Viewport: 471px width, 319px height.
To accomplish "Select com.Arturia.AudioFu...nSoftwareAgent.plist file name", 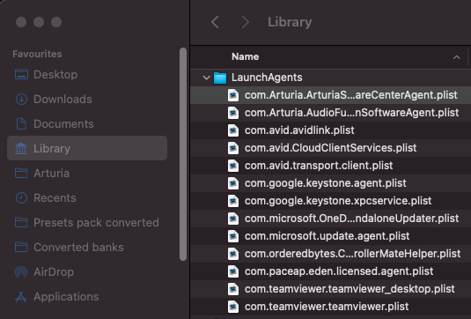I will (352, 113).
